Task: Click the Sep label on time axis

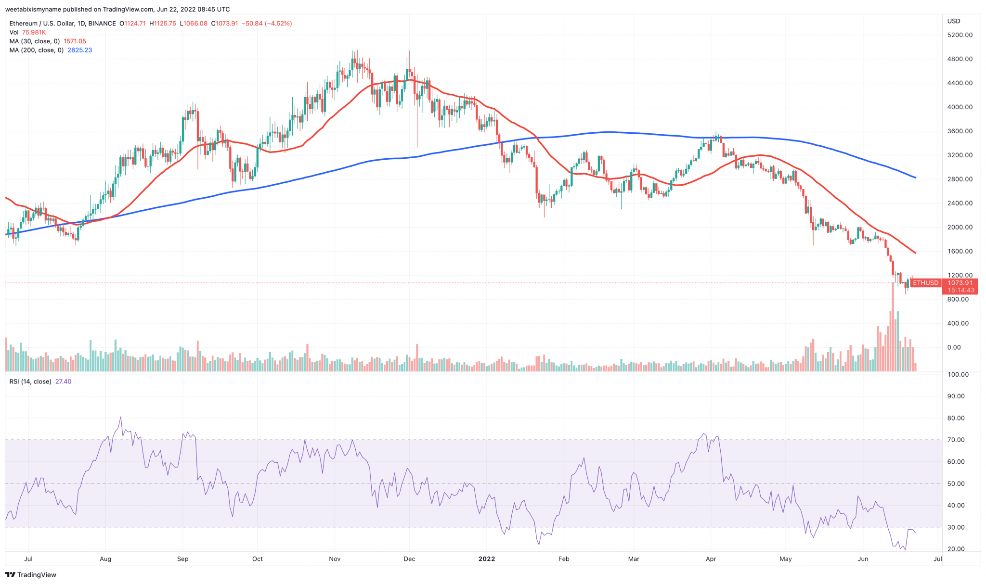Action: [x=182, y=559]
